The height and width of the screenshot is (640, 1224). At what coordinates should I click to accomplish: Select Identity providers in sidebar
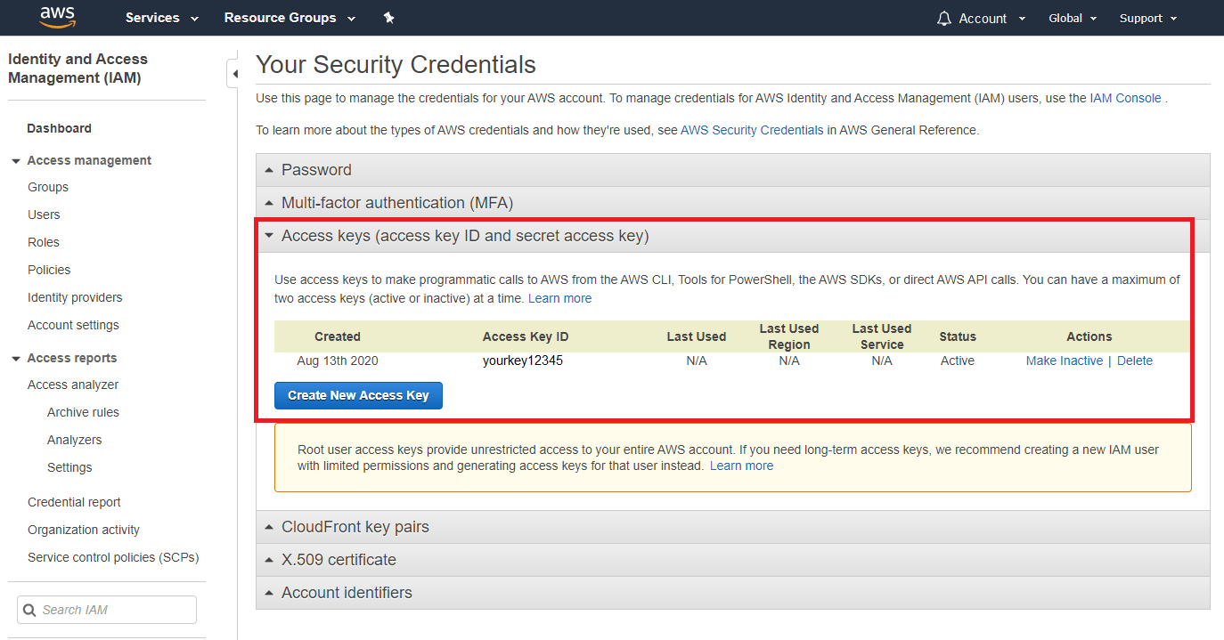[x=75, y=296]
